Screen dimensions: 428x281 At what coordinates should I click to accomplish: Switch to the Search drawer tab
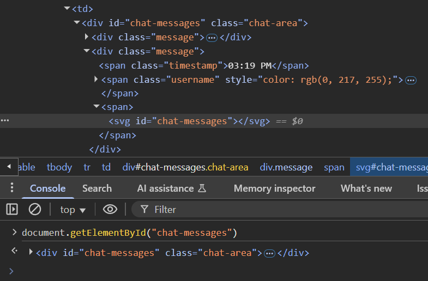[97, 188]
